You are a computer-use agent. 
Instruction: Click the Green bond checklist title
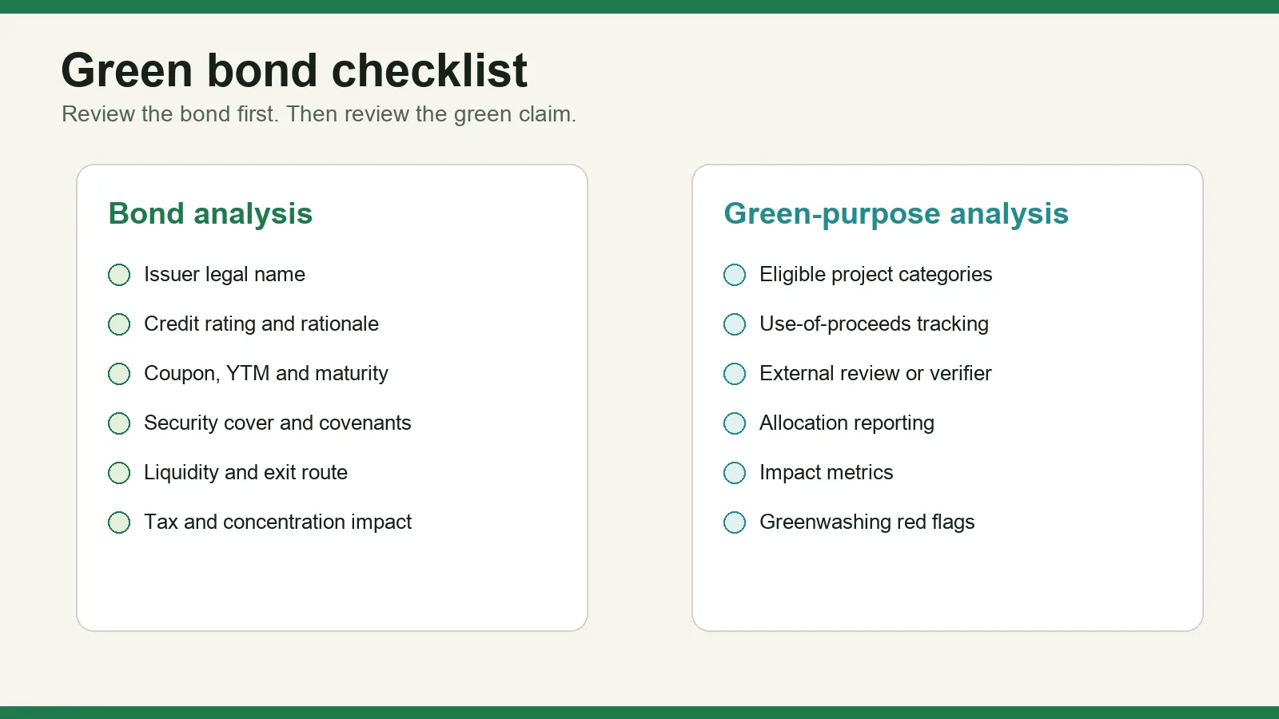[294, 70]
